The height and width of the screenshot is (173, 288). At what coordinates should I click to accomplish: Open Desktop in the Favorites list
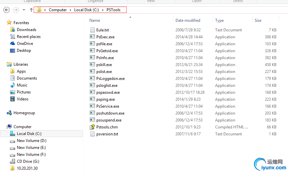(24, 51)
